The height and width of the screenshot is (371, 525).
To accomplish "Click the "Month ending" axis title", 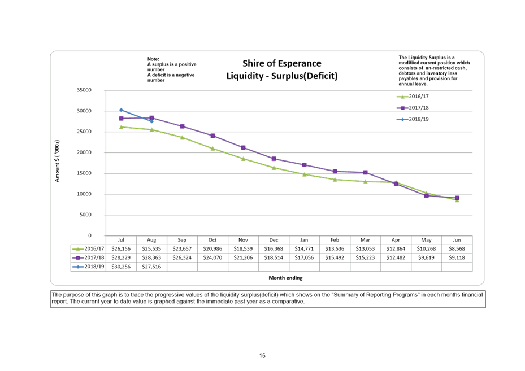I will (x=285, y=278).
